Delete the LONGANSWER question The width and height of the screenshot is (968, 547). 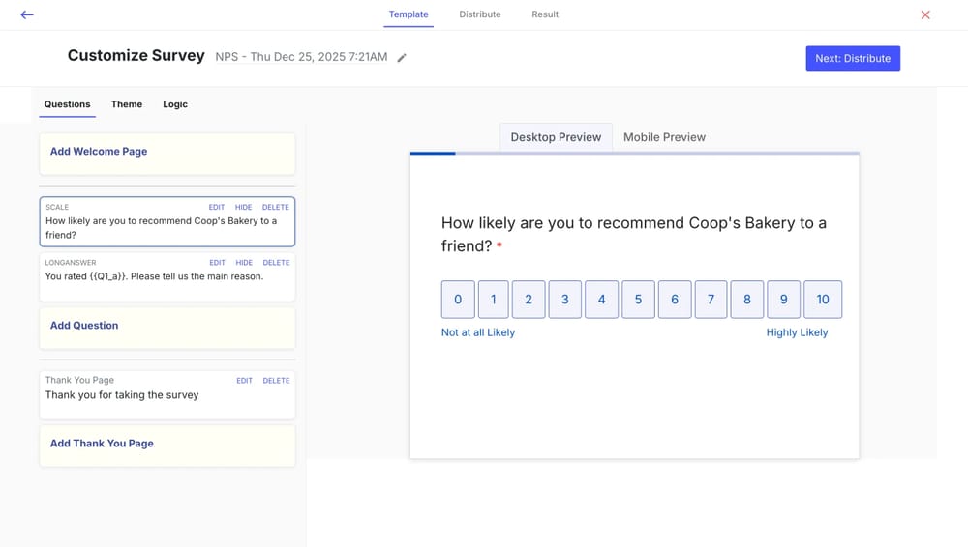pos(276,263)
